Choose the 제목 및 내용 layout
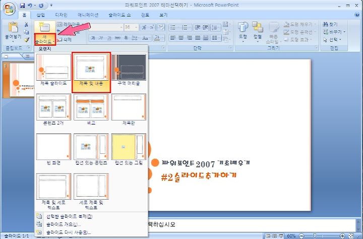This screenshot has height=239, width=363. (x=91, y=72)
